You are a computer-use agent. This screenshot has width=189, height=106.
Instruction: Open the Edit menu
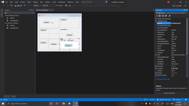tap(11, 2)
